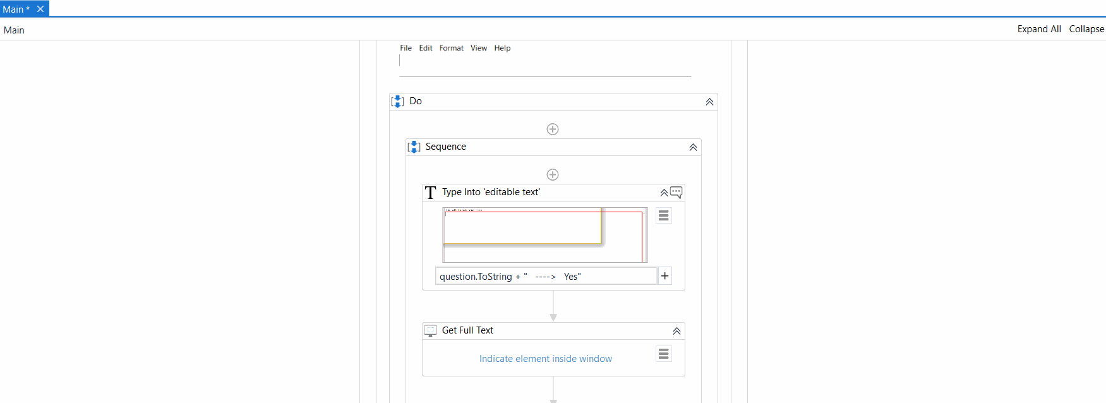Collapse the Sequence container

[x=693, y=147]
